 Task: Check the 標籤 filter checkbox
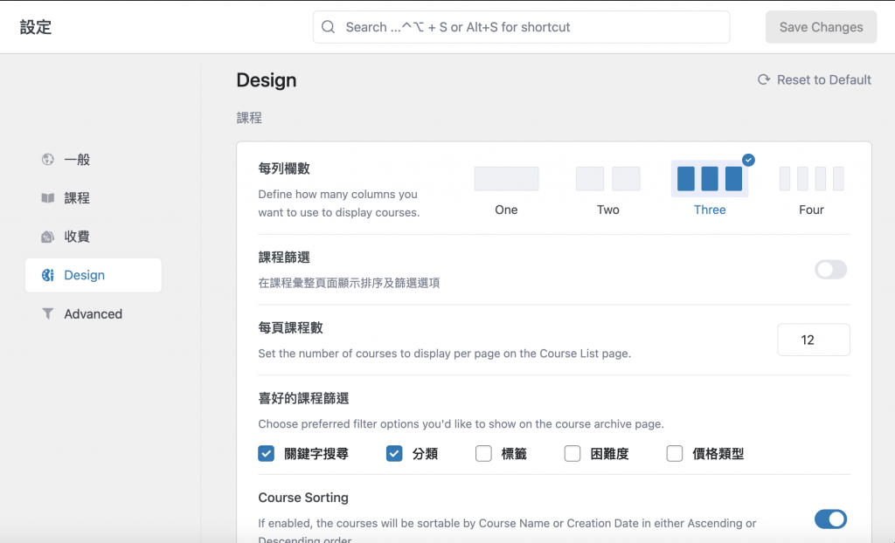tap(483, 453)
